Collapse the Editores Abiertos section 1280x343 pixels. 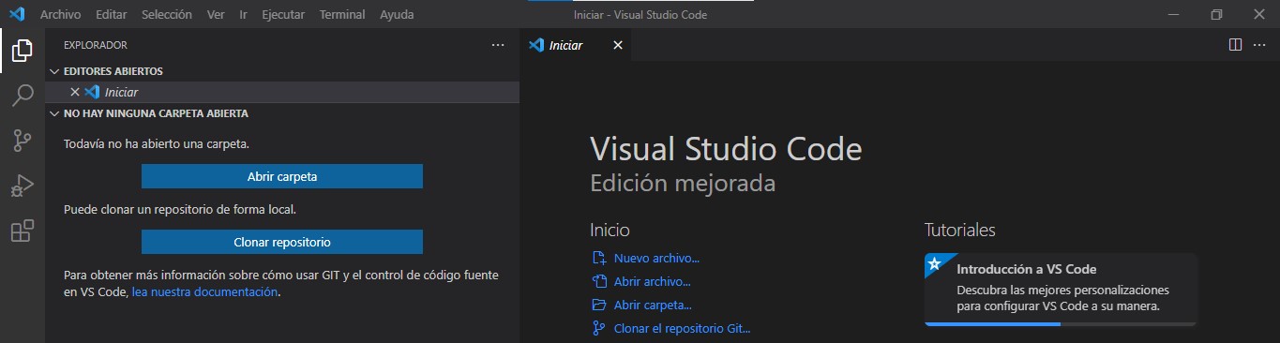pyautogui.click(x=54, y=71)
